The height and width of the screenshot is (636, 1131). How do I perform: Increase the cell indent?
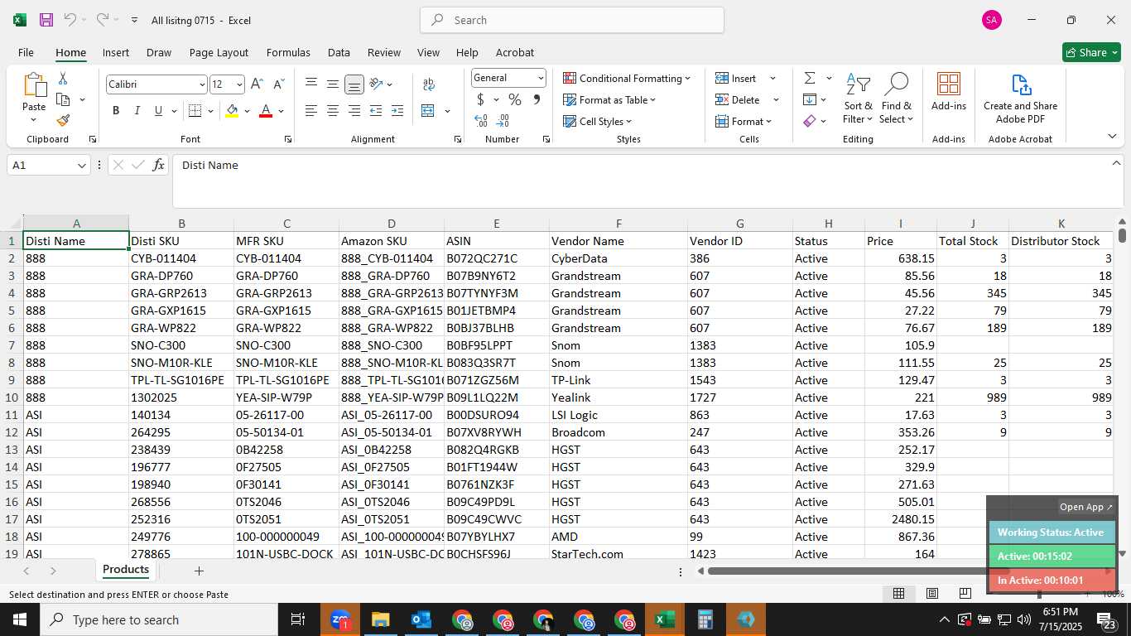pos(397,111)
